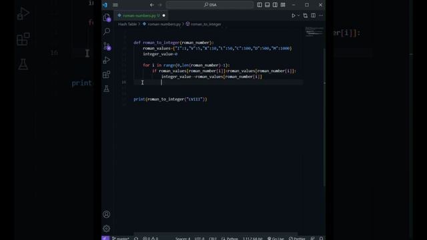Open the Manage gear settings

tap(107, 228)
